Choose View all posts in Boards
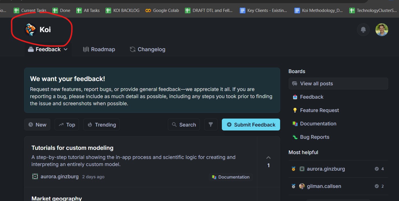399x201 pixels. tap(316, 84)
